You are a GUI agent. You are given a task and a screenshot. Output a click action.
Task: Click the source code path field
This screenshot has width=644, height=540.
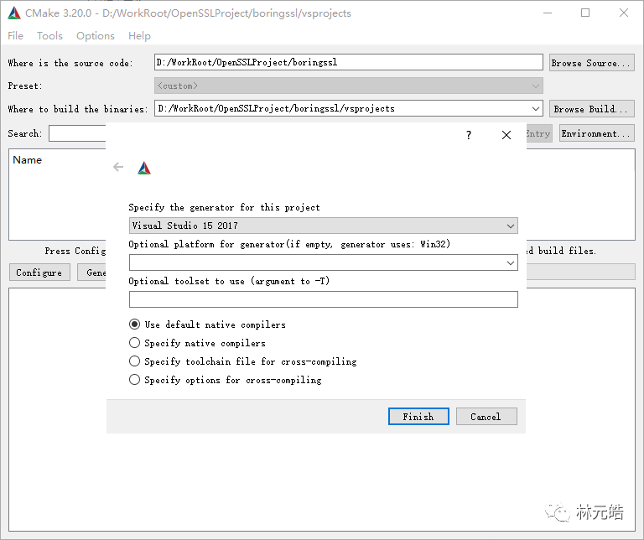tap(349, 62)
